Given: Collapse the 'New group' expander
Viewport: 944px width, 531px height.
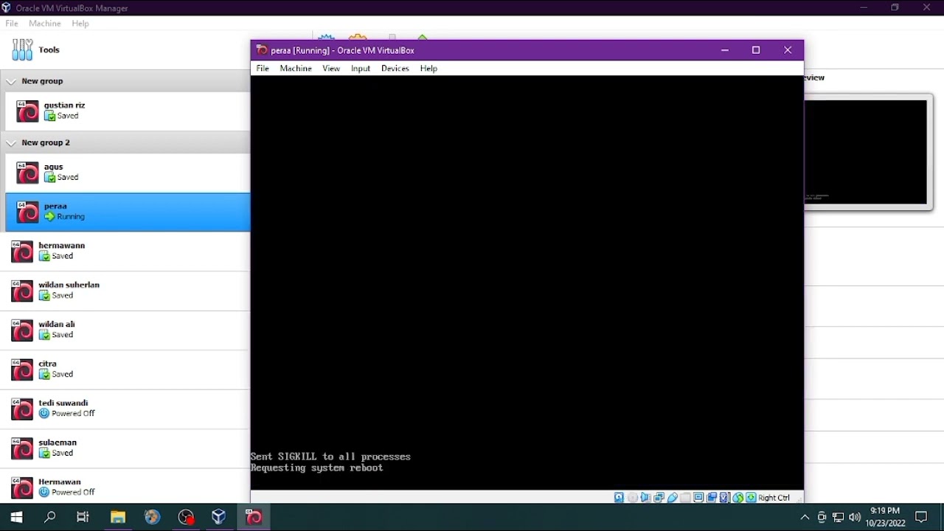Looking at the screenshot, I should 11,81.
